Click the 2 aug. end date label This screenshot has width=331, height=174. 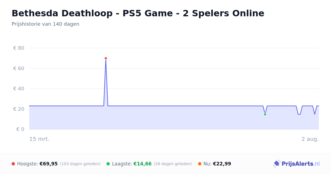point(310,139)
